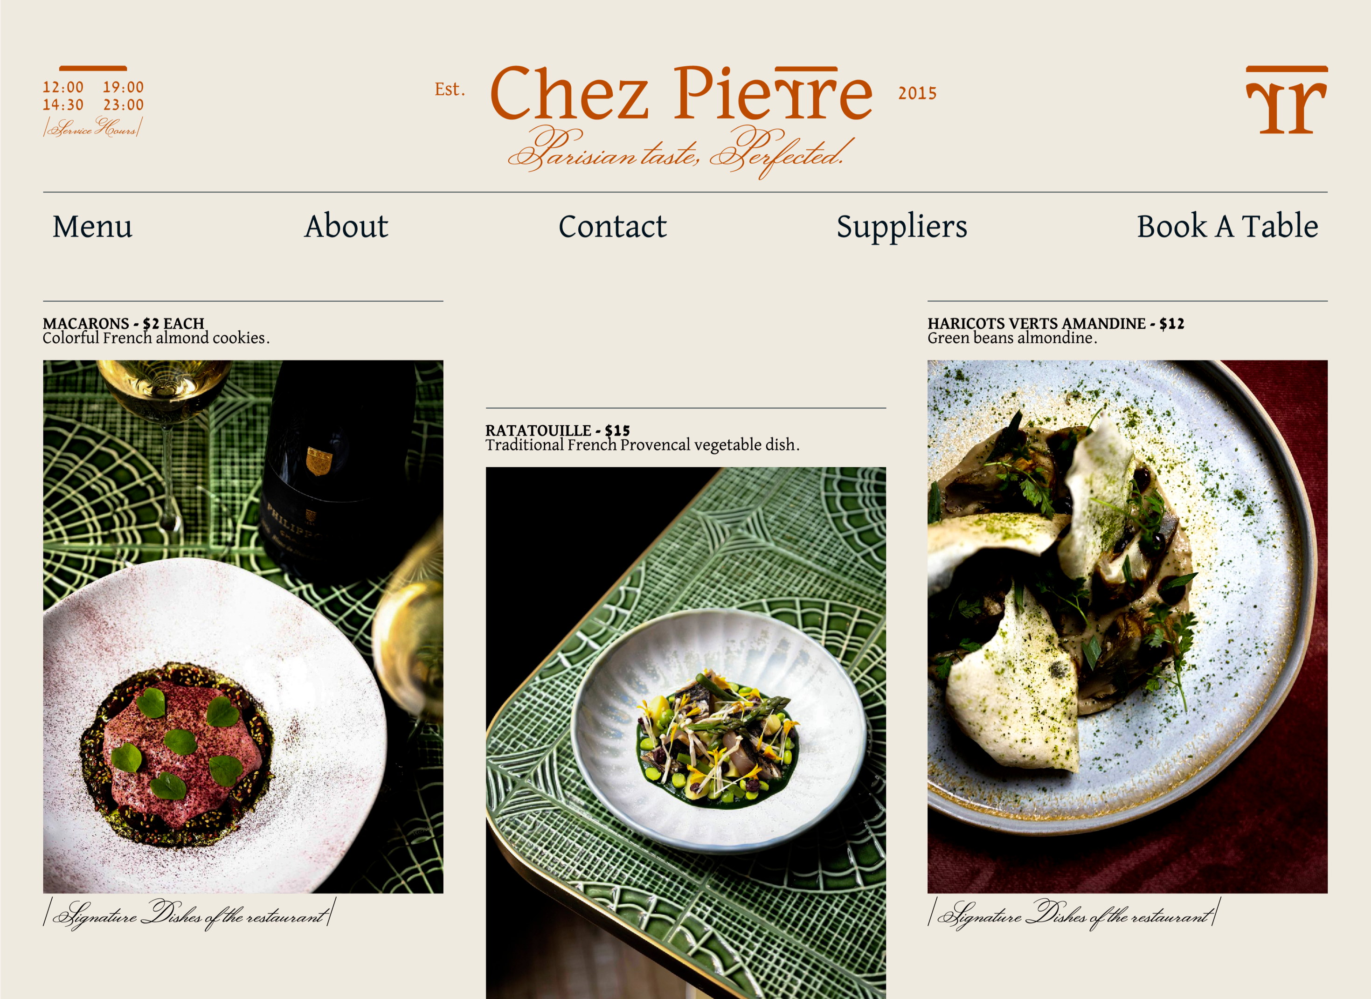Viewport: 1371px width, 999px height.
Task: Click the rr monogram logo icon
Action: pyautogui.click(x=1287, y=100)
